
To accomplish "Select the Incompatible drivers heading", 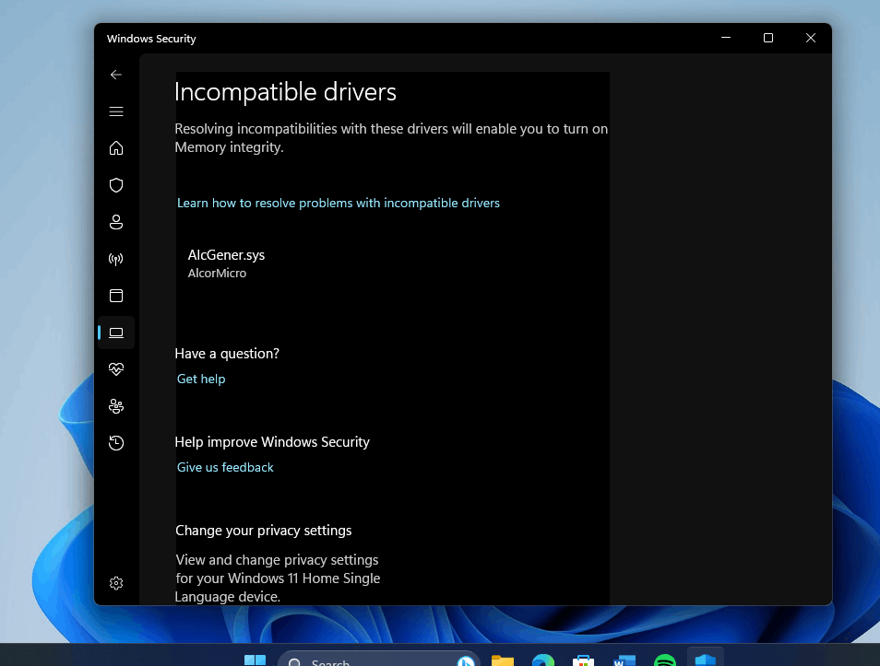I will [285, 92].
